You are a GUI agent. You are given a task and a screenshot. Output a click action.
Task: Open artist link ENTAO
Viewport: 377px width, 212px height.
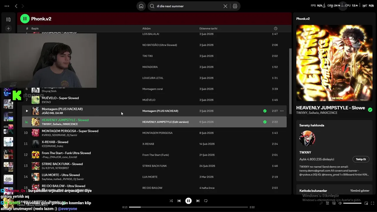46,102
